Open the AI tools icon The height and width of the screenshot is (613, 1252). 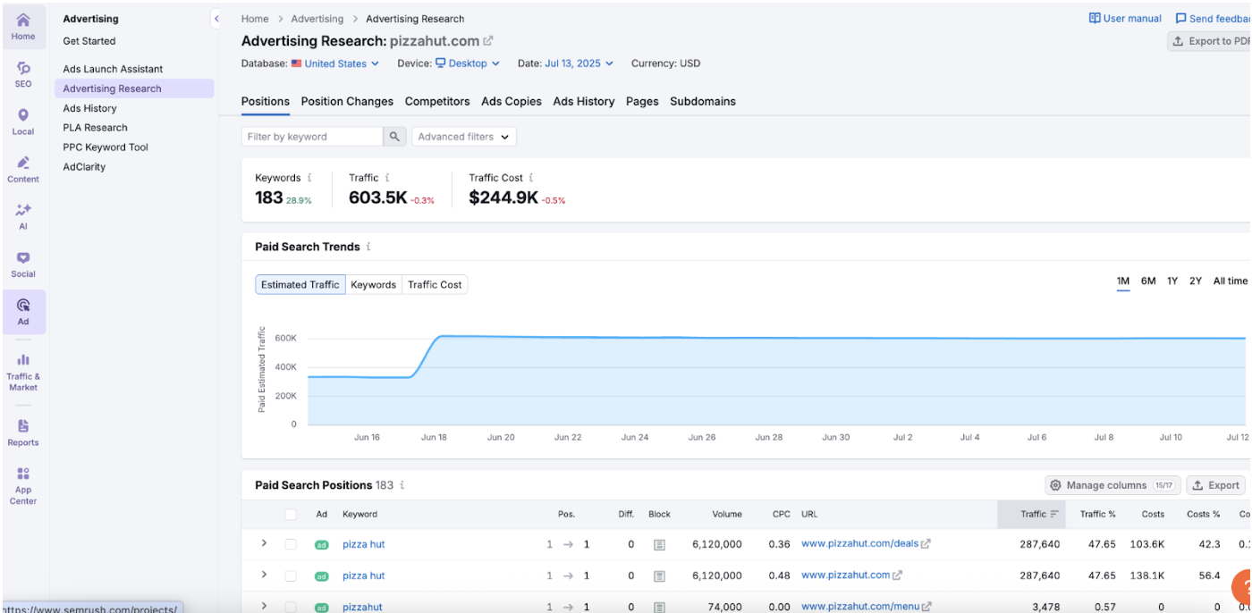point(23,216)
